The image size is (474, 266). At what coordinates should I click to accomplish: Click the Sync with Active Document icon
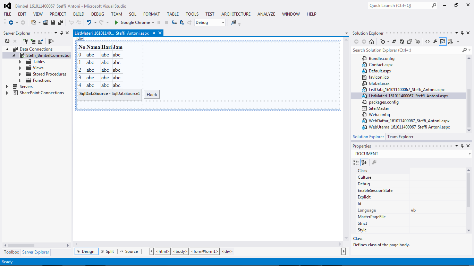coord(394,41)
